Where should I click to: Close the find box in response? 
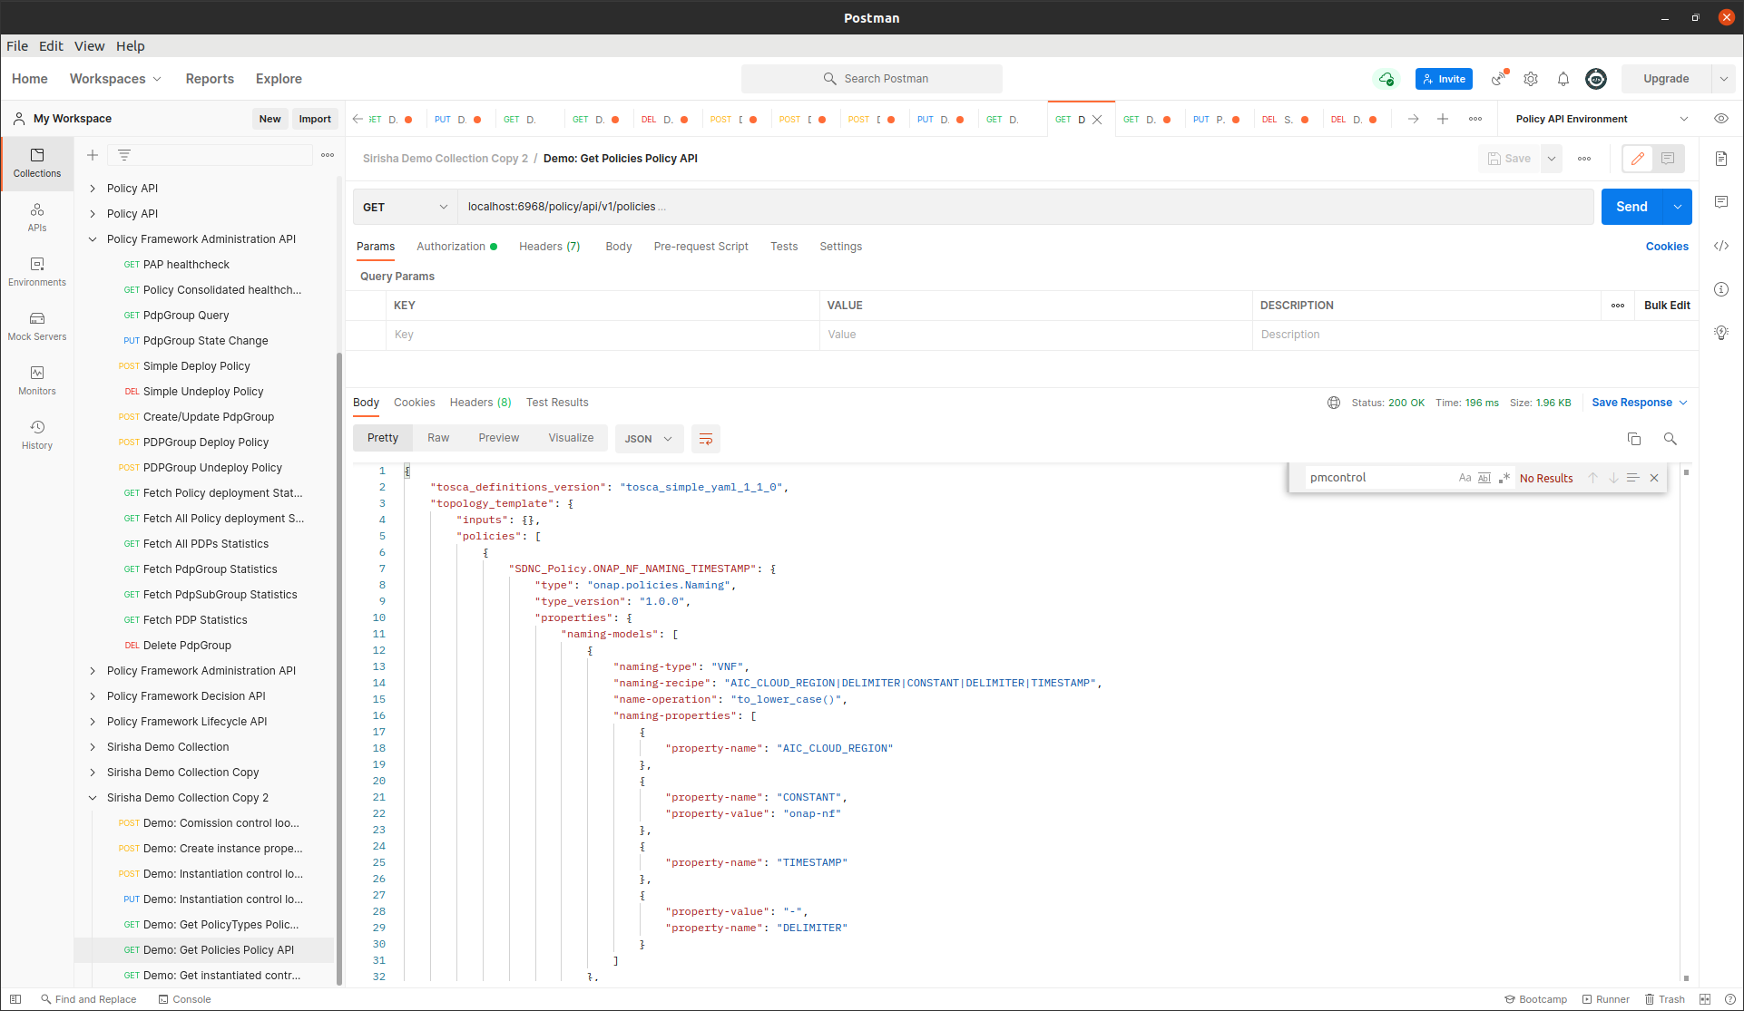click(x=1654, y=478)
